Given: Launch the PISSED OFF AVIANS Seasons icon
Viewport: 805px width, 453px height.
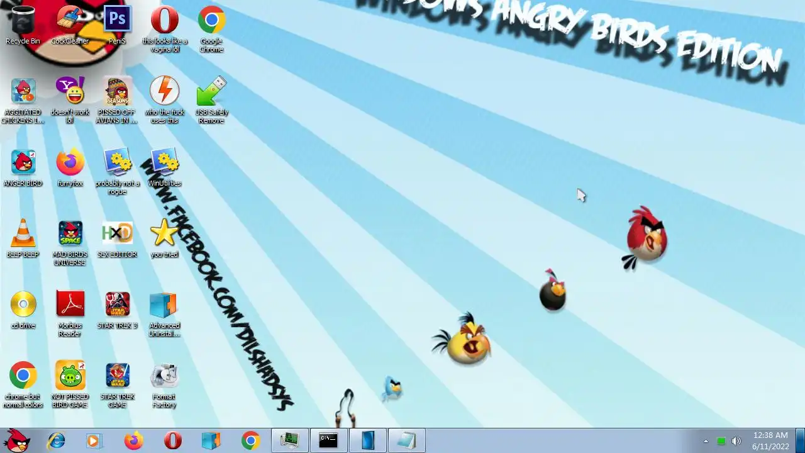Looking at the screenshot, I should click(x=117, y=101).
